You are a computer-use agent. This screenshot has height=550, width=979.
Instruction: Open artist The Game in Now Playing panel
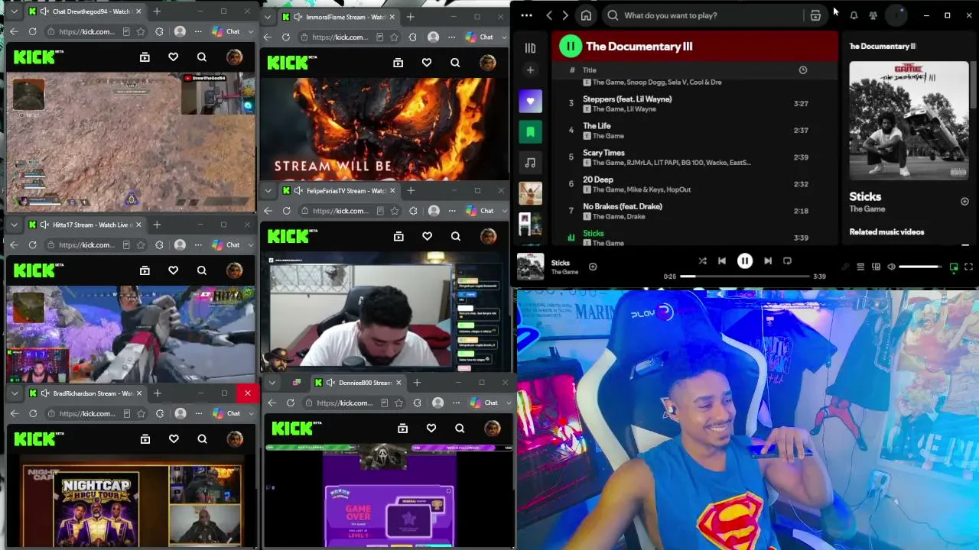click(x=867, y=209)
